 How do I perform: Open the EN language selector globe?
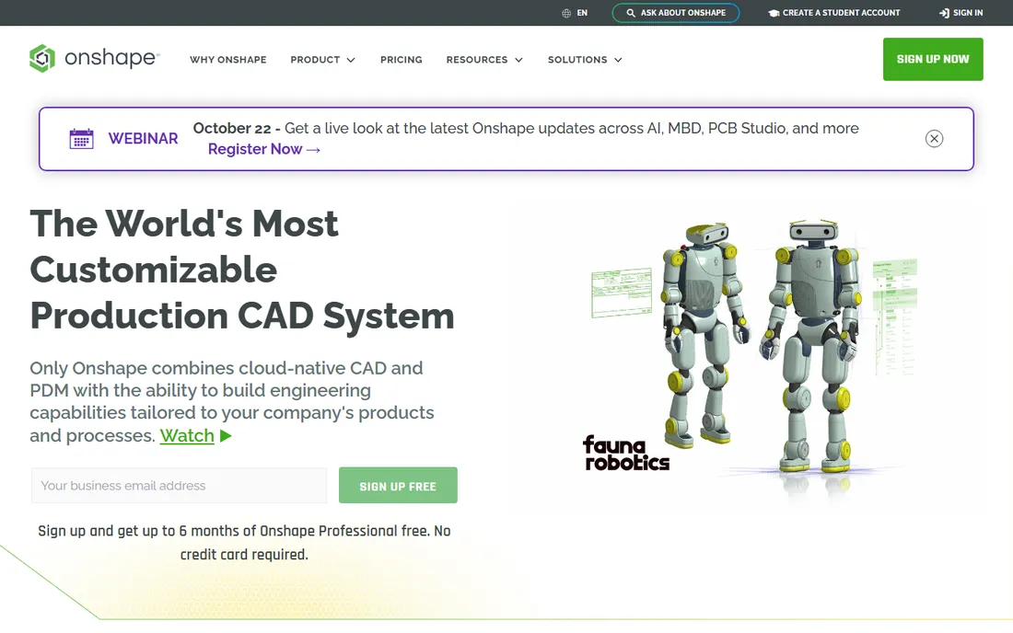[566, 13]
